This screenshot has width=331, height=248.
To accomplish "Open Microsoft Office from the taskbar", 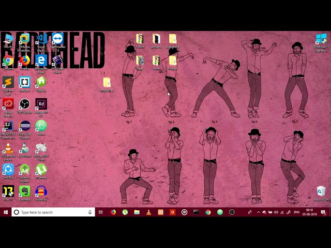I will click(x=172, y=212).
